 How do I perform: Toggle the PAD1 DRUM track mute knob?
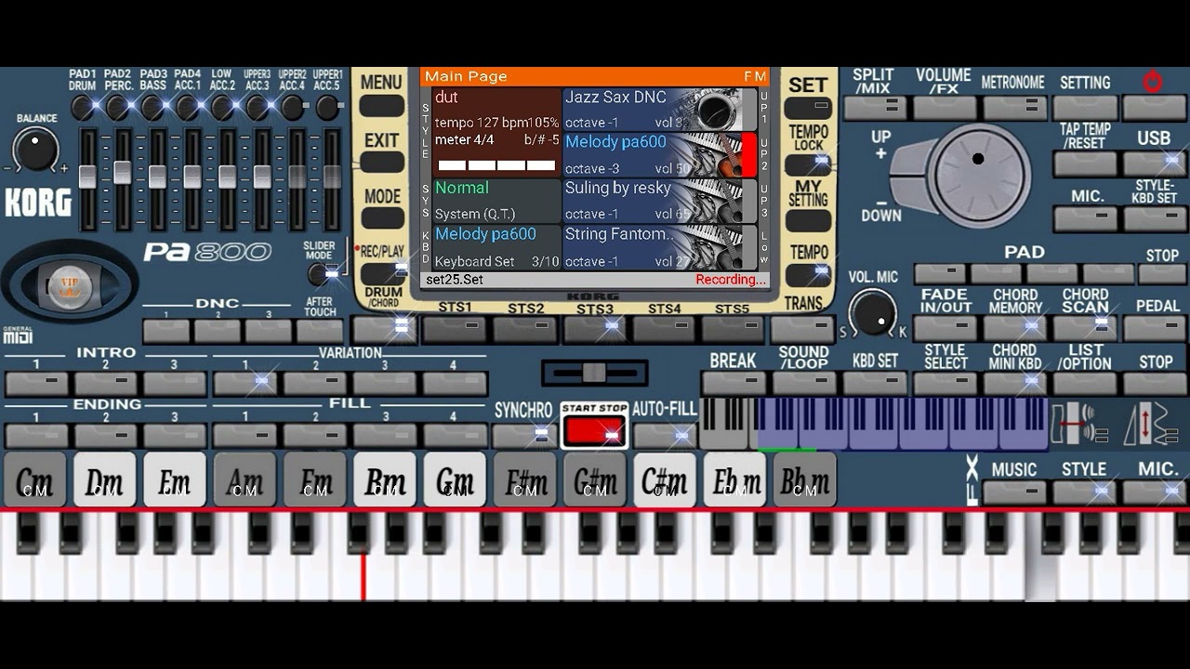(x=84, y=108)
